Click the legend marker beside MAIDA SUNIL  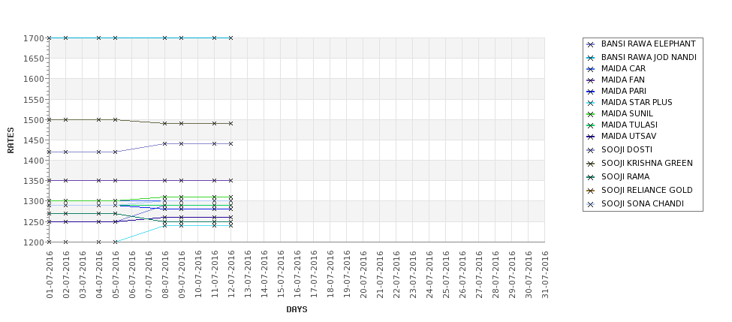591,114
